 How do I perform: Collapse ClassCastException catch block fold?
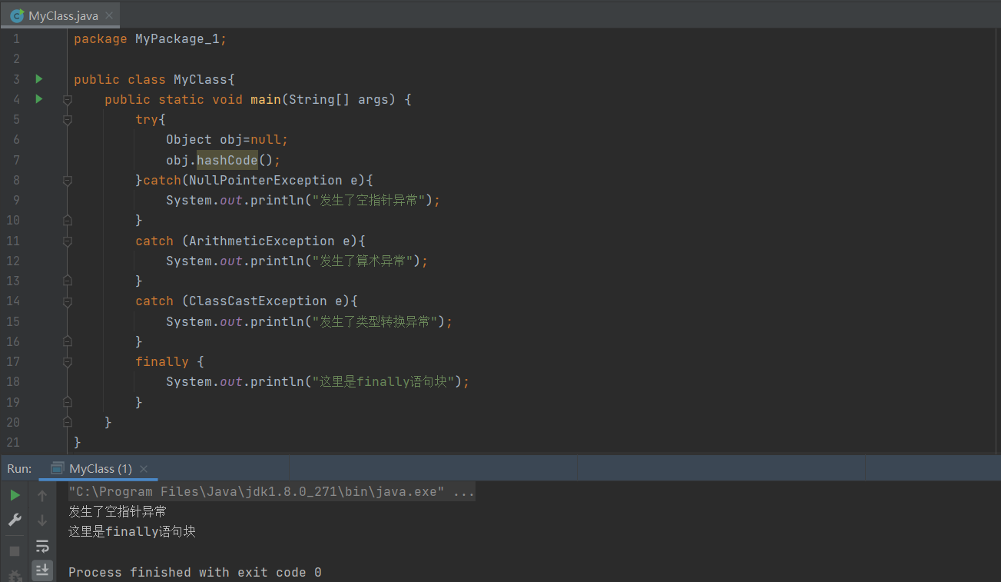[x=68, y=301]
